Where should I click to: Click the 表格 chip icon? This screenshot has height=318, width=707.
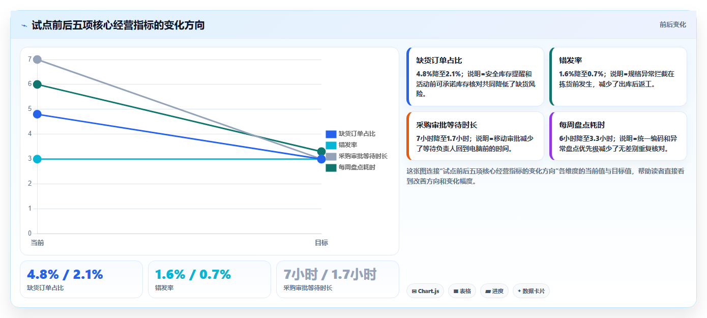456,292
